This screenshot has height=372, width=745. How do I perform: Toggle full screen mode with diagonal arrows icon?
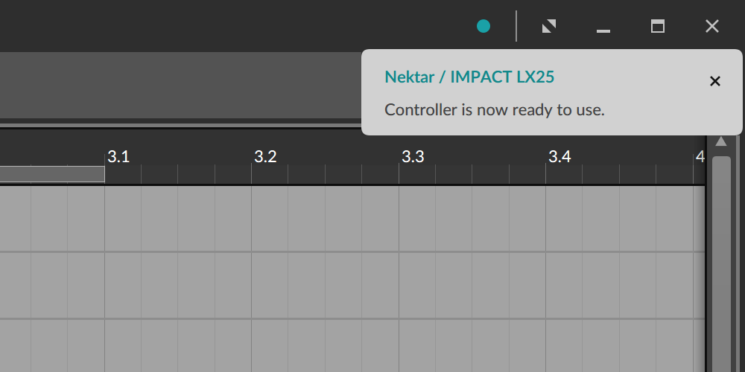[x=549, y=27]
